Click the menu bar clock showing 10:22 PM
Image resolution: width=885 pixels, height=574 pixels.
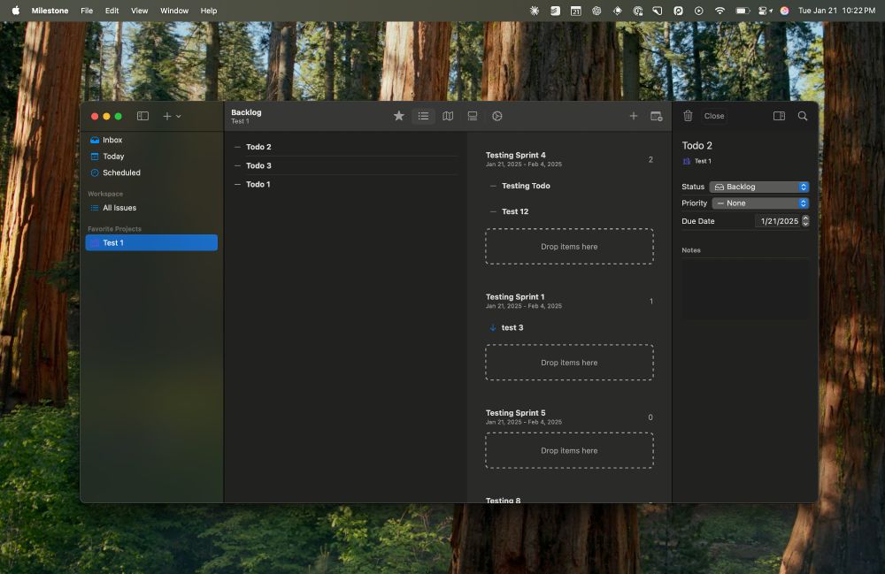[836, 11]
